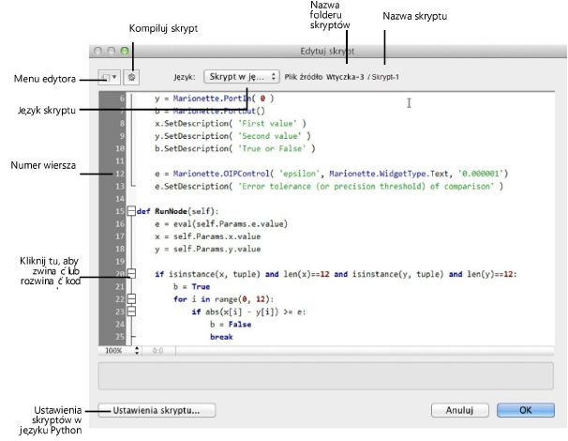Image resolution: width=568 pixels, height=441 pixels.
Task: Fold the 'if abs(x[i] - y[i])' block
Action: pyautogui.click(x=131, y=311)
